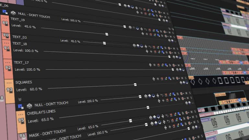This screenshot has height=140, width=249.
Task: Click parent motion icon on lower NULL row
Action: [146, 96]
